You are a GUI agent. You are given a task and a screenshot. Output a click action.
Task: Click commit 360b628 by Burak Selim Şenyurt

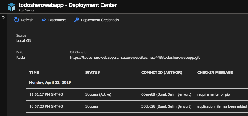(x=166, y=106)
